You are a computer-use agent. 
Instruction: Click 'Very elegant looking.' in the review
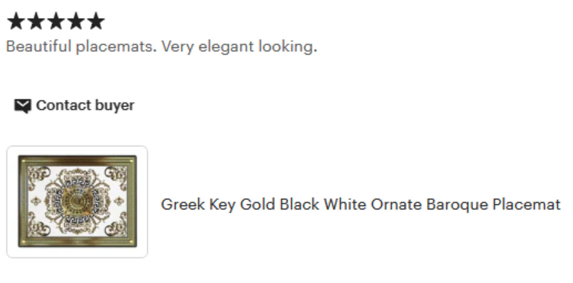pos(239,46)
